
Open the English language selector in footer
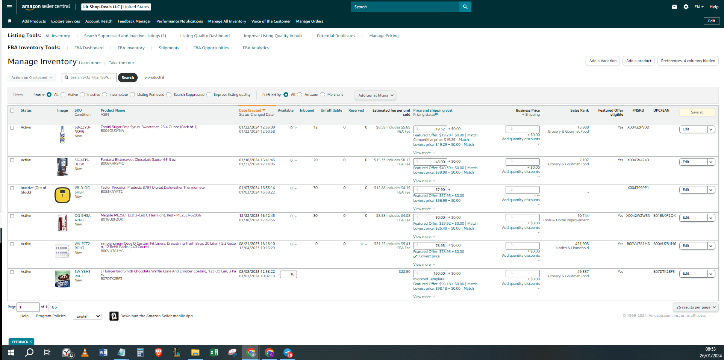pos(87,316)
